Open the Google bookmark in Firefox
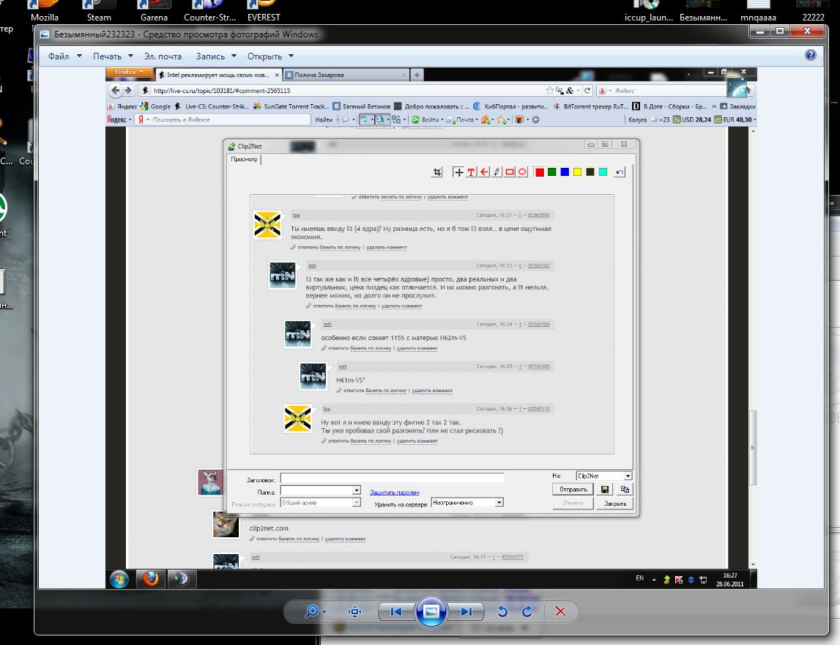This screenshot has width=840, height=645. (155, 106)
